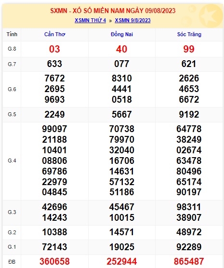The image size is (224, 268).
Task: Click the Tỉnh column header
Action: [12, 34]
